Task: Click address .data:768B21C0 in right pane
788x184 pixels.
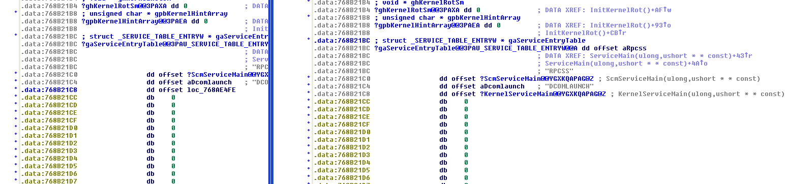Action: coord(342,79)
